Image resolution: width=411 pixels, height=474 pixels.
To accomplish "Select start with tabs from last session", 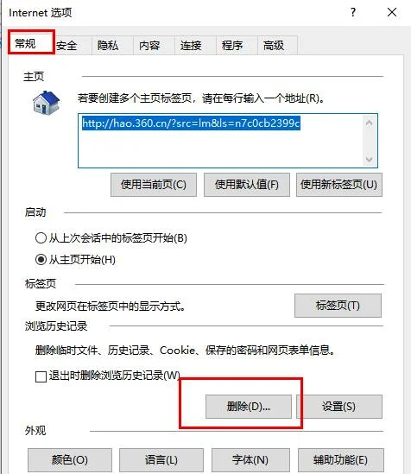I will click(41, 238).
